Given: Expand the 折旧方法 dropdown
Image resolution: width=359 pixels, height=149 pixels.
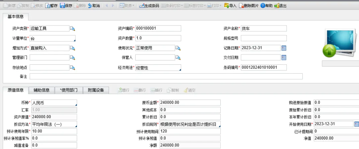Looking at the screenshot, I should click(x=75, y=126).
